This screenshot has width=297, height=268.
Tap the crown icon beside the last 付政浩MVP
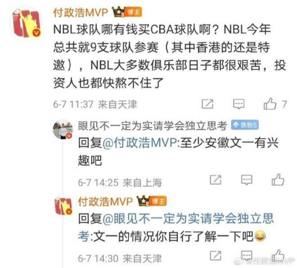point(143,200)
